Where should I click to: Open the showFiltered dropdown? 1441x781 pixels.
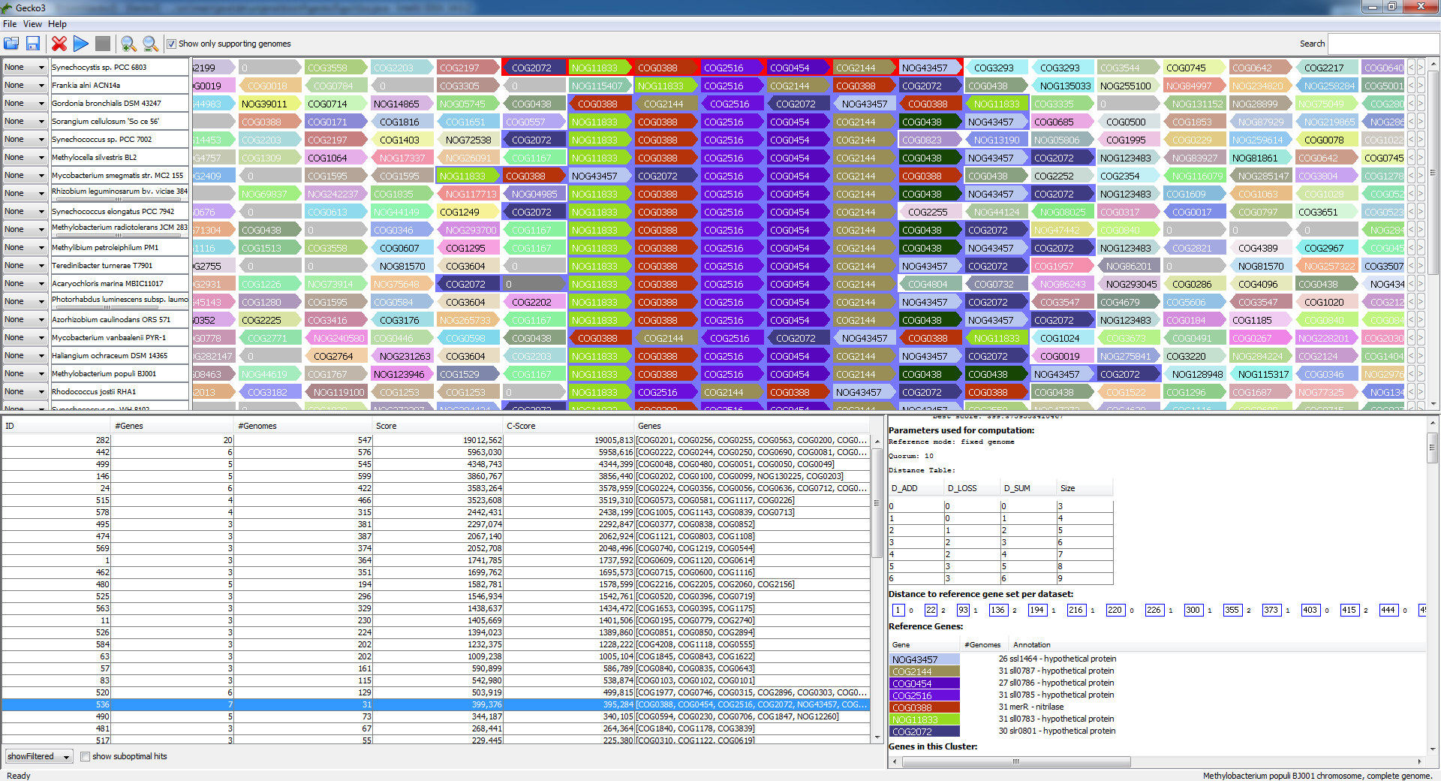[39, 756]
